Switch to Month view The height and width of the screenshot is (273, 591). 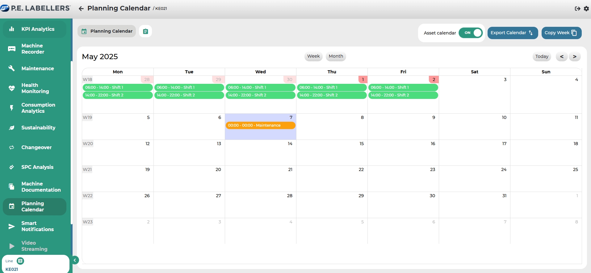pos(336,56)
